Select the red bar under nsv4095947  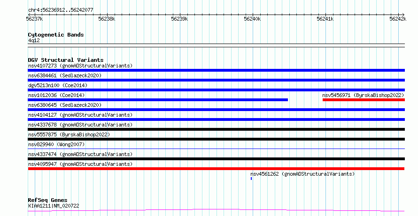[216, 169]
